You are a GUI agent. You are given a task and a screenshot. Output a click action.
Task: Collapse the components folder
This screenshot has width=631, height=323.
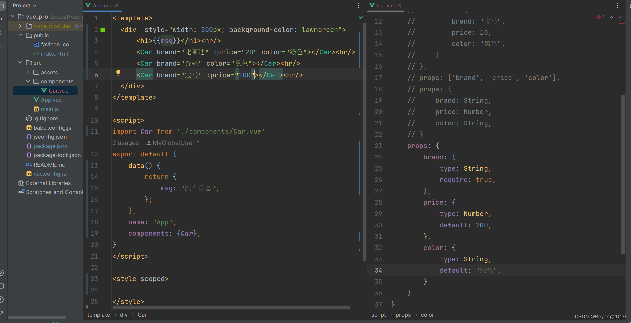point(28,81)
